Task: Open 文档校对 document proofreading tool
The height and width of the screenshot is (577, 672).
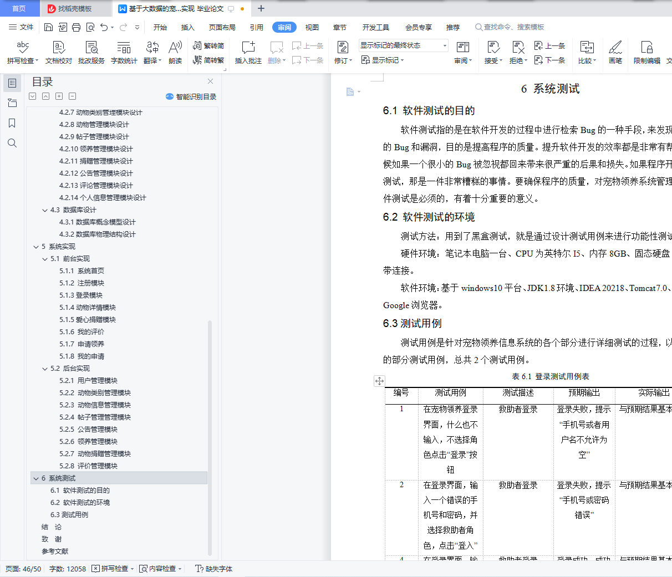Action: click(x=59, y=53)
